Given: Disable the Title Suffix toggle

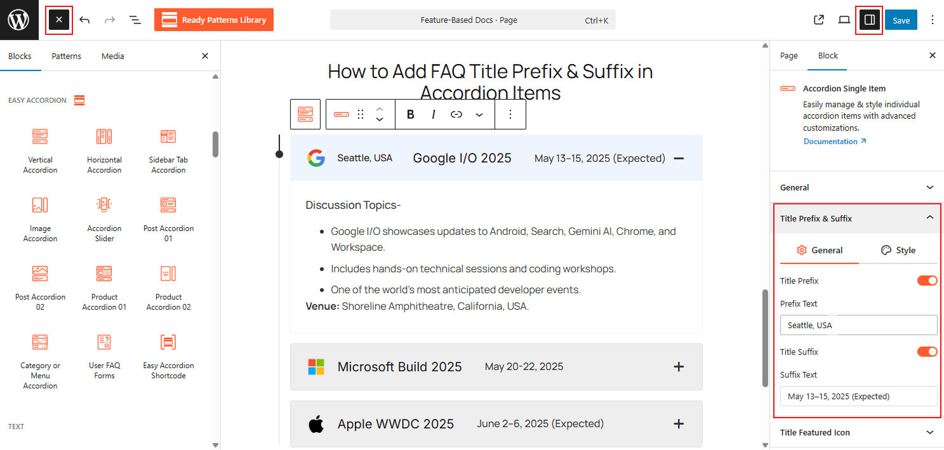Looking at the screenshot, I should (x=927, y=351).
